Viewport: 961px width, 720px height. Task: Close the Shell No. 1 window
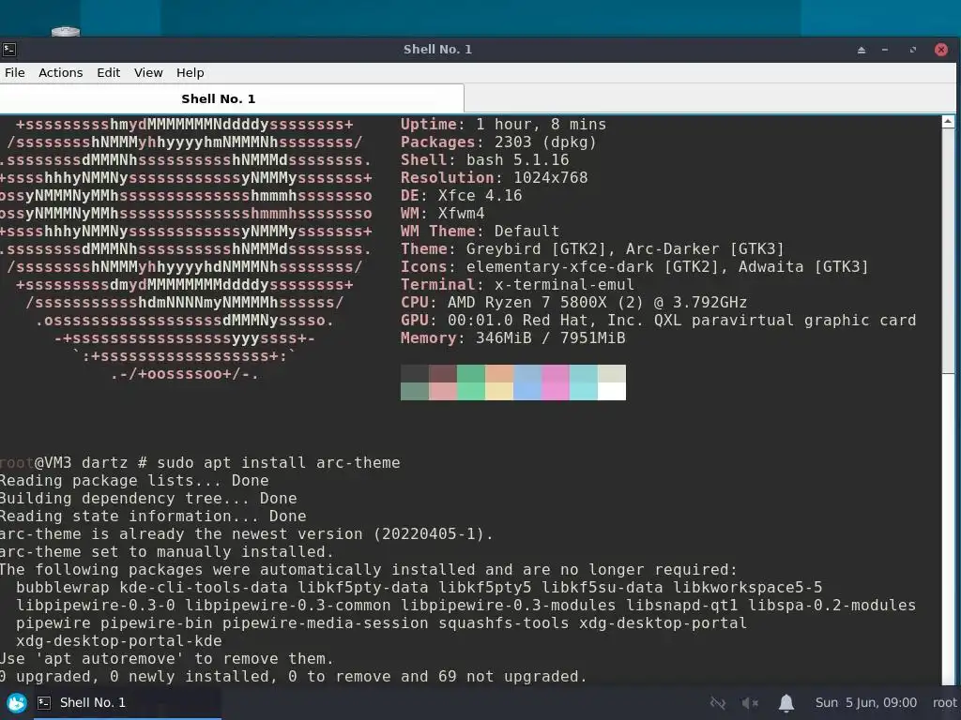coord(941,50)
